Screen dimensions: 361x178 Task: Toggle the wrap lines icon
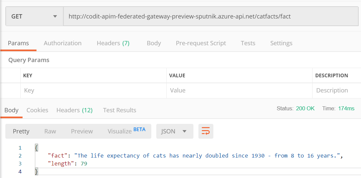point(206,131)
